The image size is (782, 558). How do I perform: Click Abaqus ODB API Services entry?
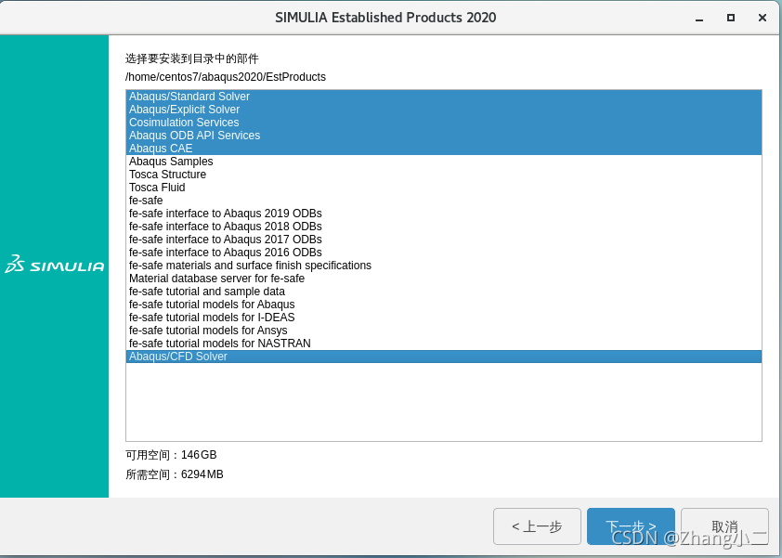coord(194,136)
